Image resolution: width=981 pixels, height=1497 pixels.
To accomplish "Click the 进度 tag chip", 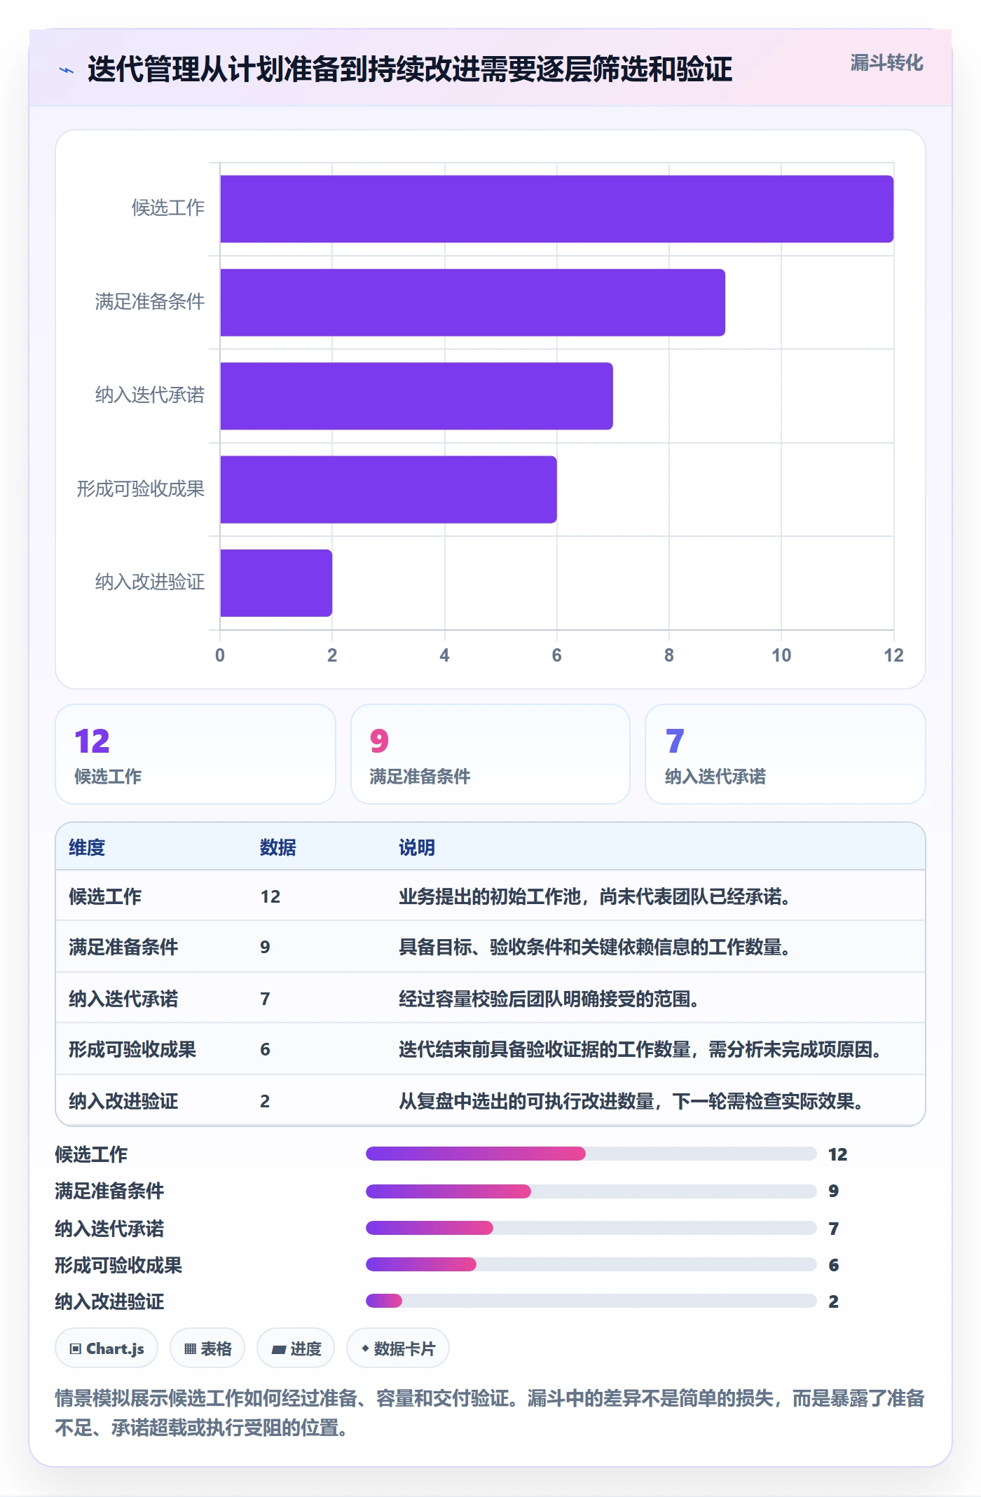I will click(x=296, y=1348).
